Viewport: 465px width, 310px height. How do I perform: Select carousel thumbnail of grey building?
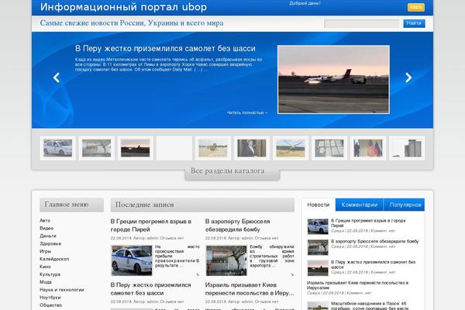[407, 148]
